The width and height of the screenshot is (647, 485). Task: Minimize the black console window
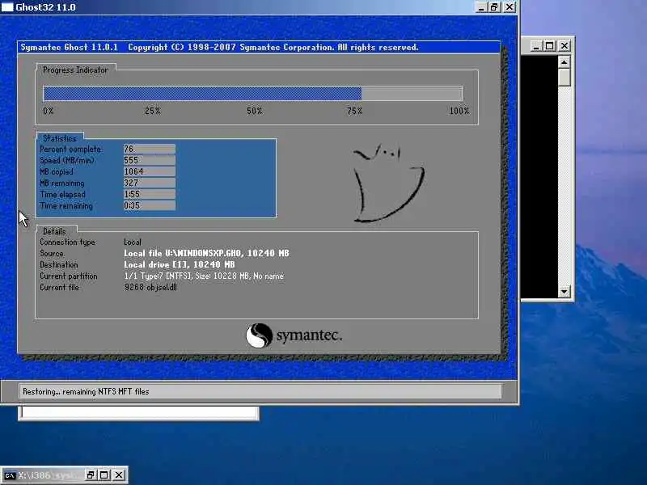[535, 46]
